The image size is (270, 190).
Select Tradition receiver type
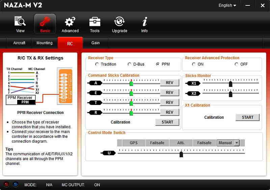pyautogui.click(x=97, y=64)
